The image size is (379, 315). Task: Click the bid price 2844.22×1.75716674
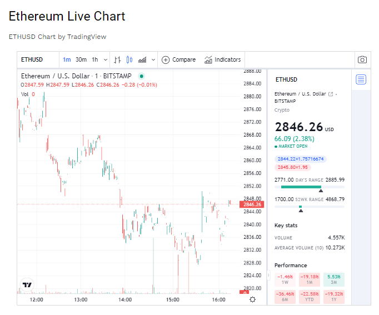(x=301, y=159)
